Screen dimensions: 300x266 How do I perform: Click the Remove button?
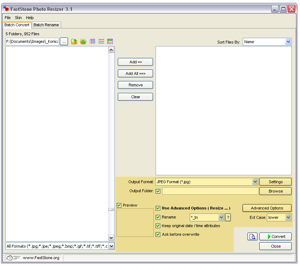(135, 85)
